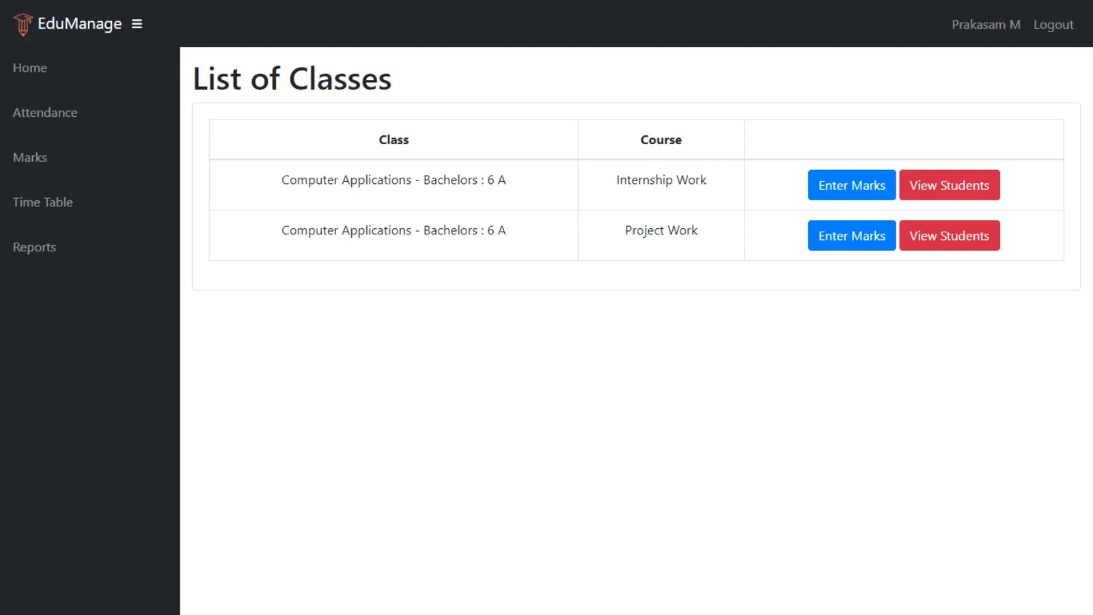
Task: Go to the Reports section
Action: point(34,247)
